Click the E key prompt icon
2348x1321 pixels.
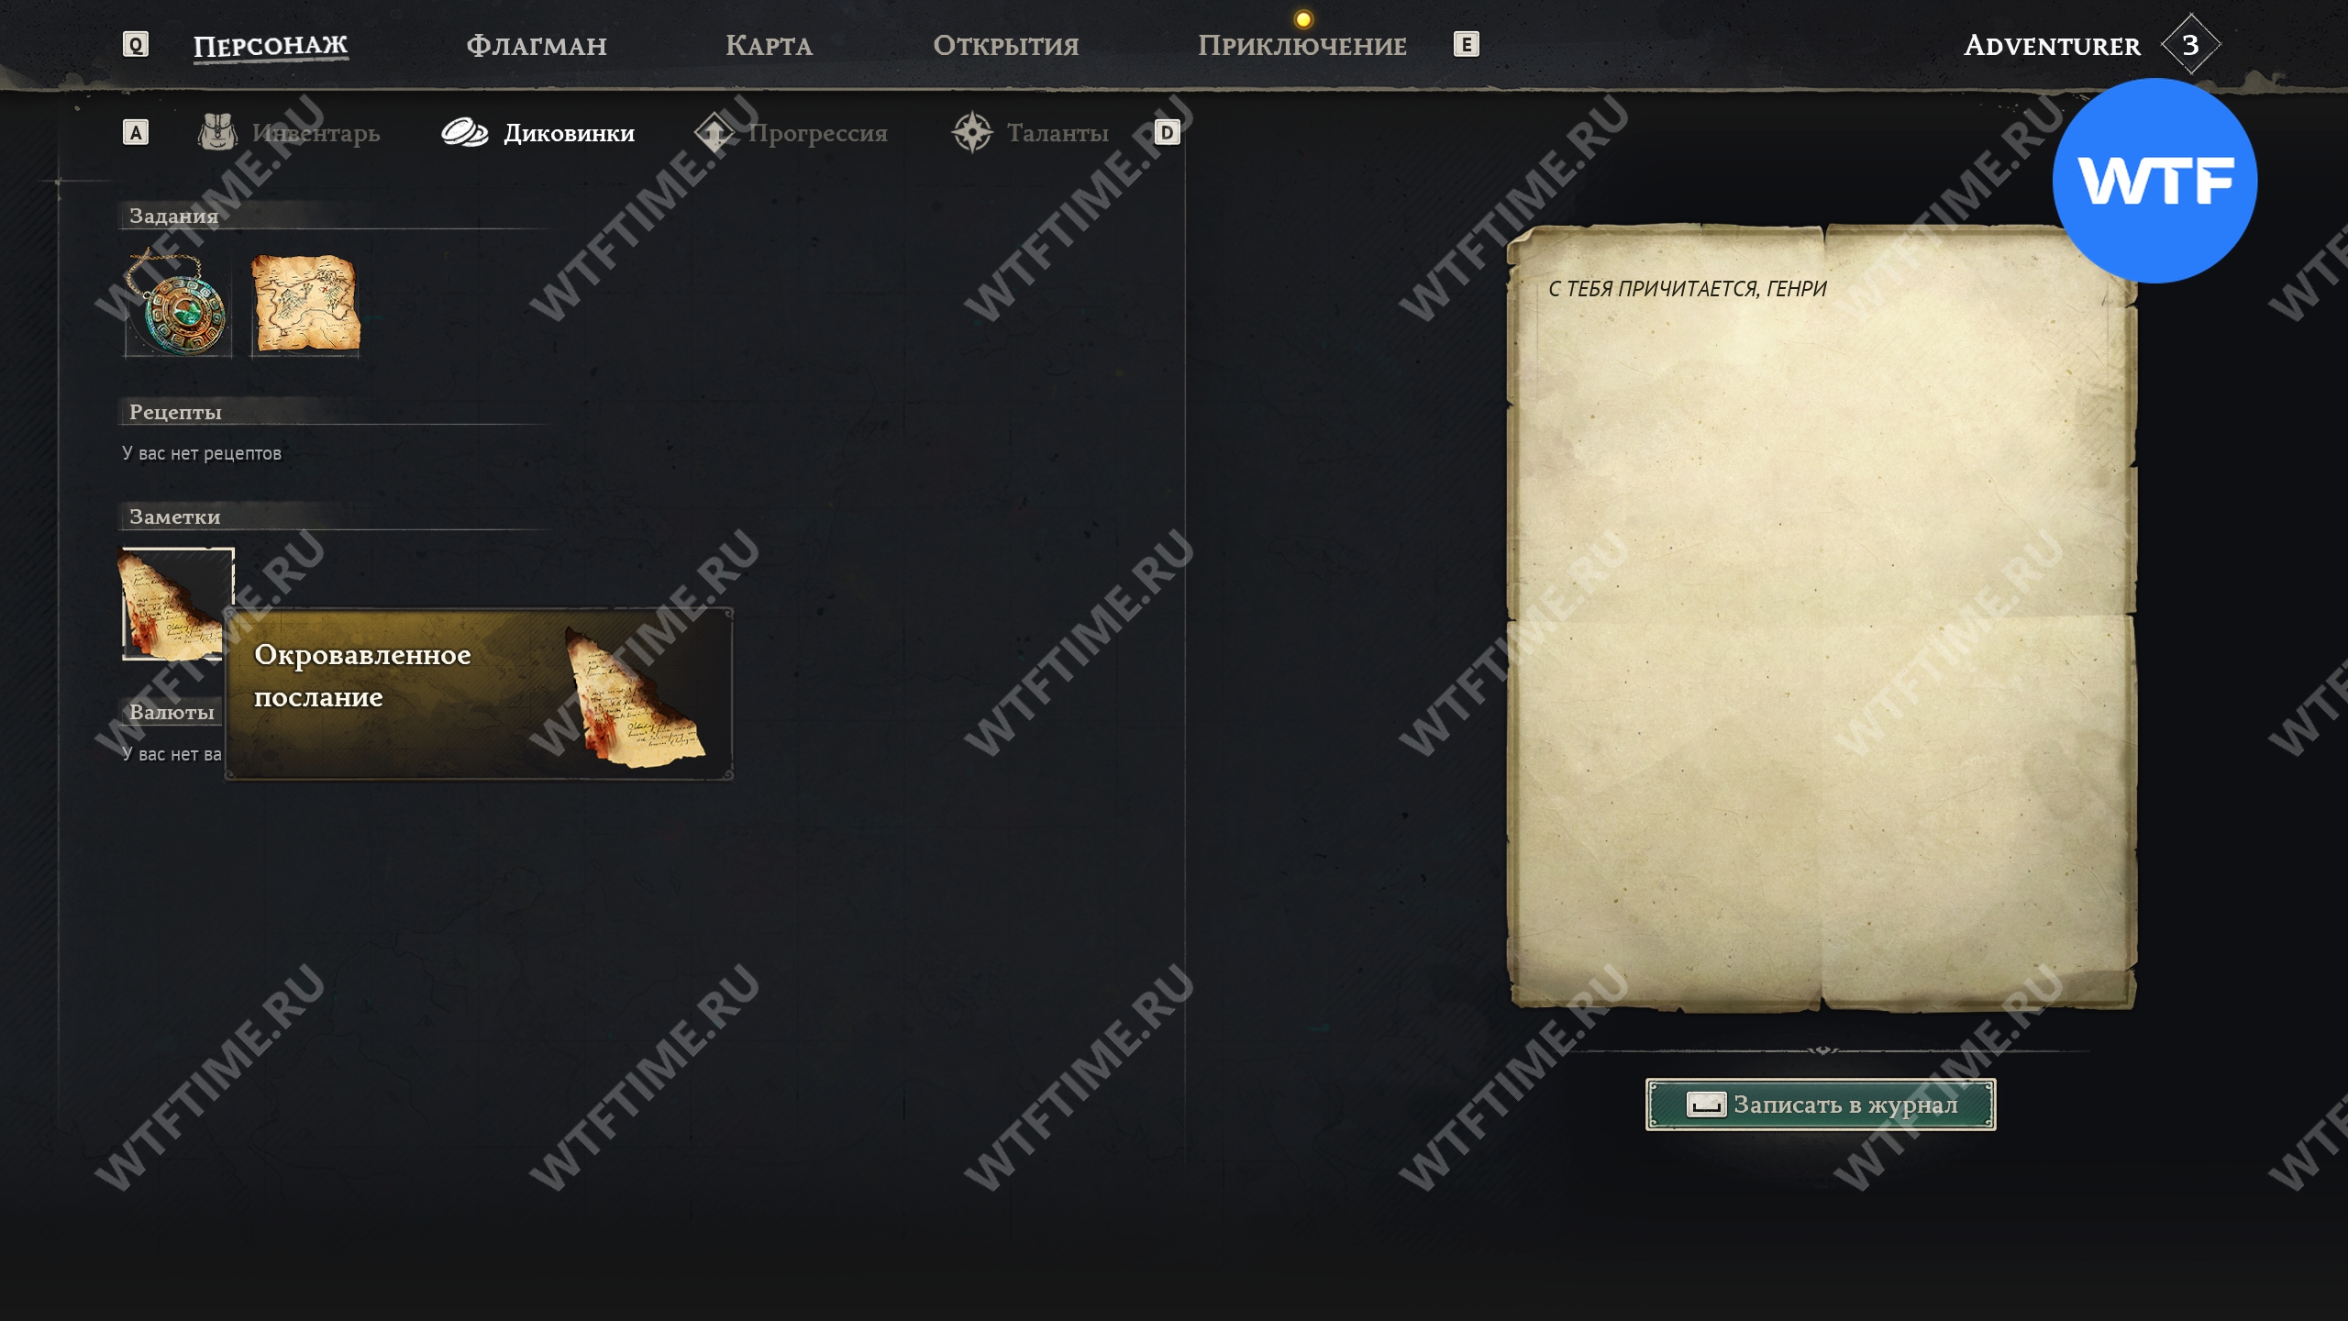tap(1467, 44)
